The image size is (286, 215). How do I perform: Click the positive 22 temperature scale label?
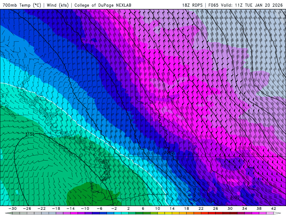[x=201, y=209]
